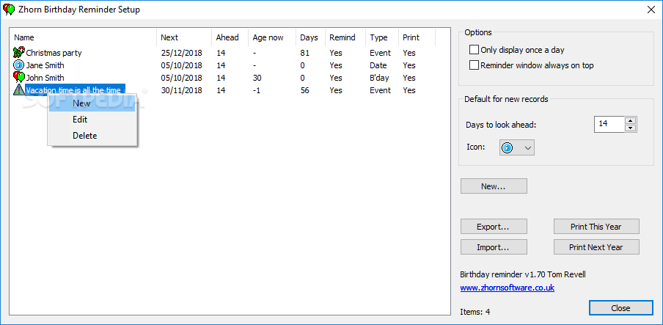Screen dimensions: 663x325
Task: Increase Days to look ahead value
Action: 631,120
